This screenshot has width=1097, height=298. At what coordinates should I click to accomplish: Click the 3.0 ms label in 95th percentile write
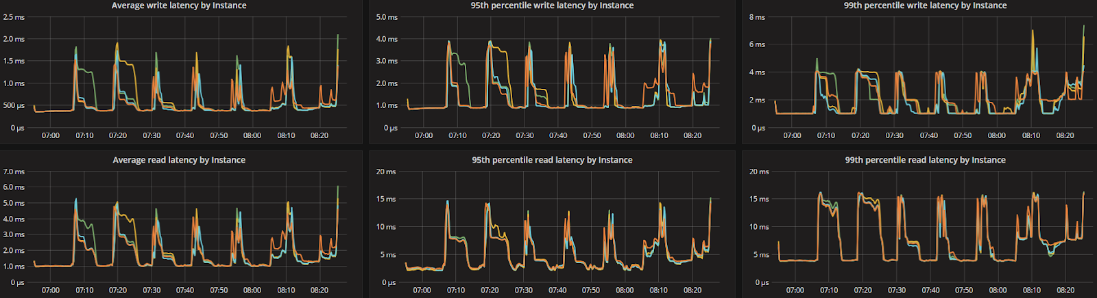tap(387, 61)
